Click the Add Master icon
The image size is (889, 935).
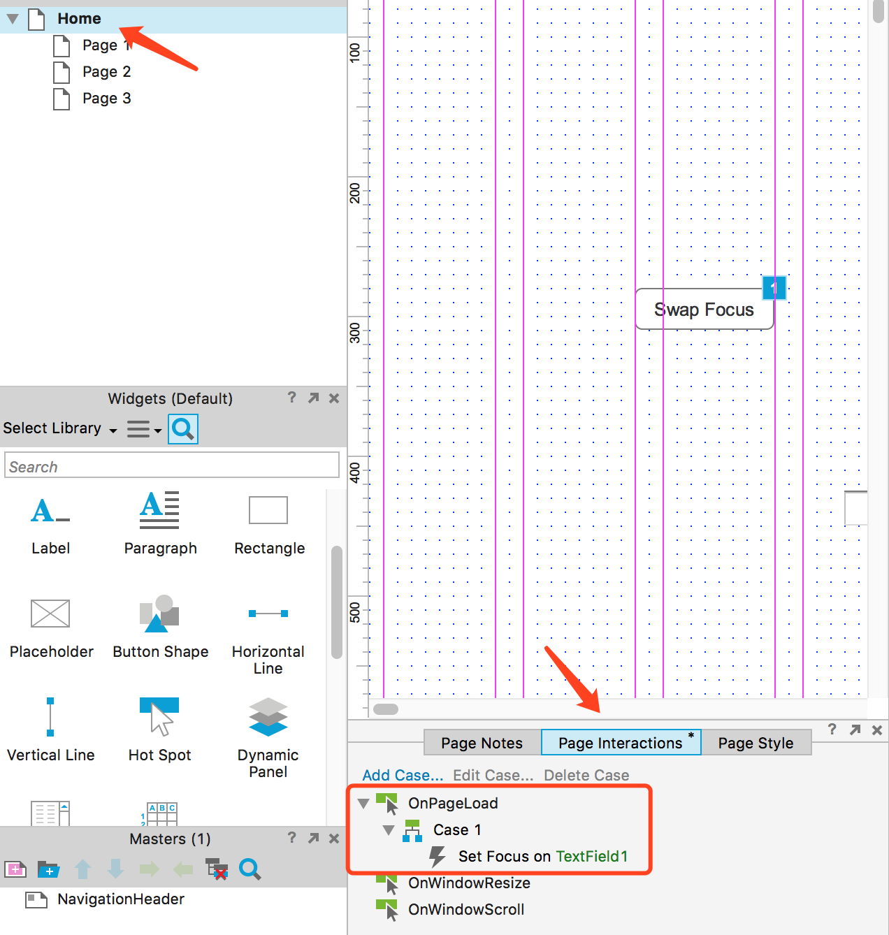pos(15,869)
